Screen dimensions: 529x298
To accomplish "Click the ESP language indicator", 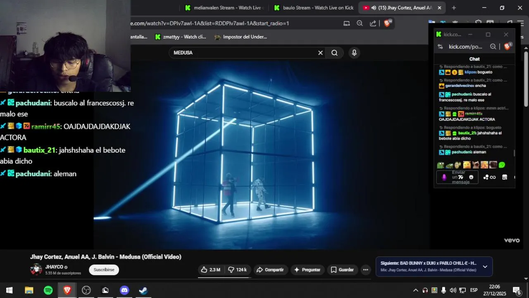I will pos(474,290).
